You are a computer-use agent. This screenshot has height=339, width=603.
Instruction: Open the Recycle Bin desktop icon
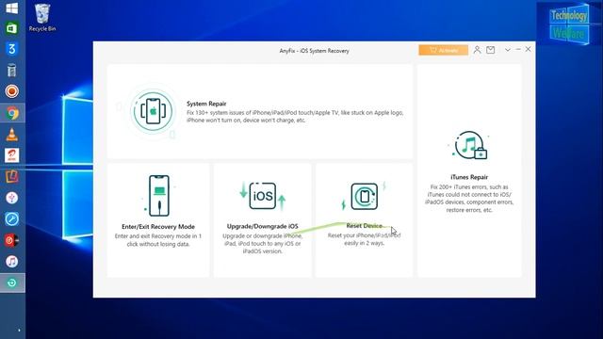pyautogui.click(x=42, y=18)
